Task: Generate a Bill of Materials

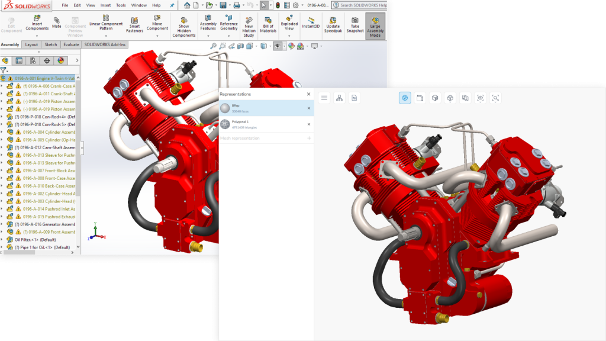Action: (x=268, y=25)
